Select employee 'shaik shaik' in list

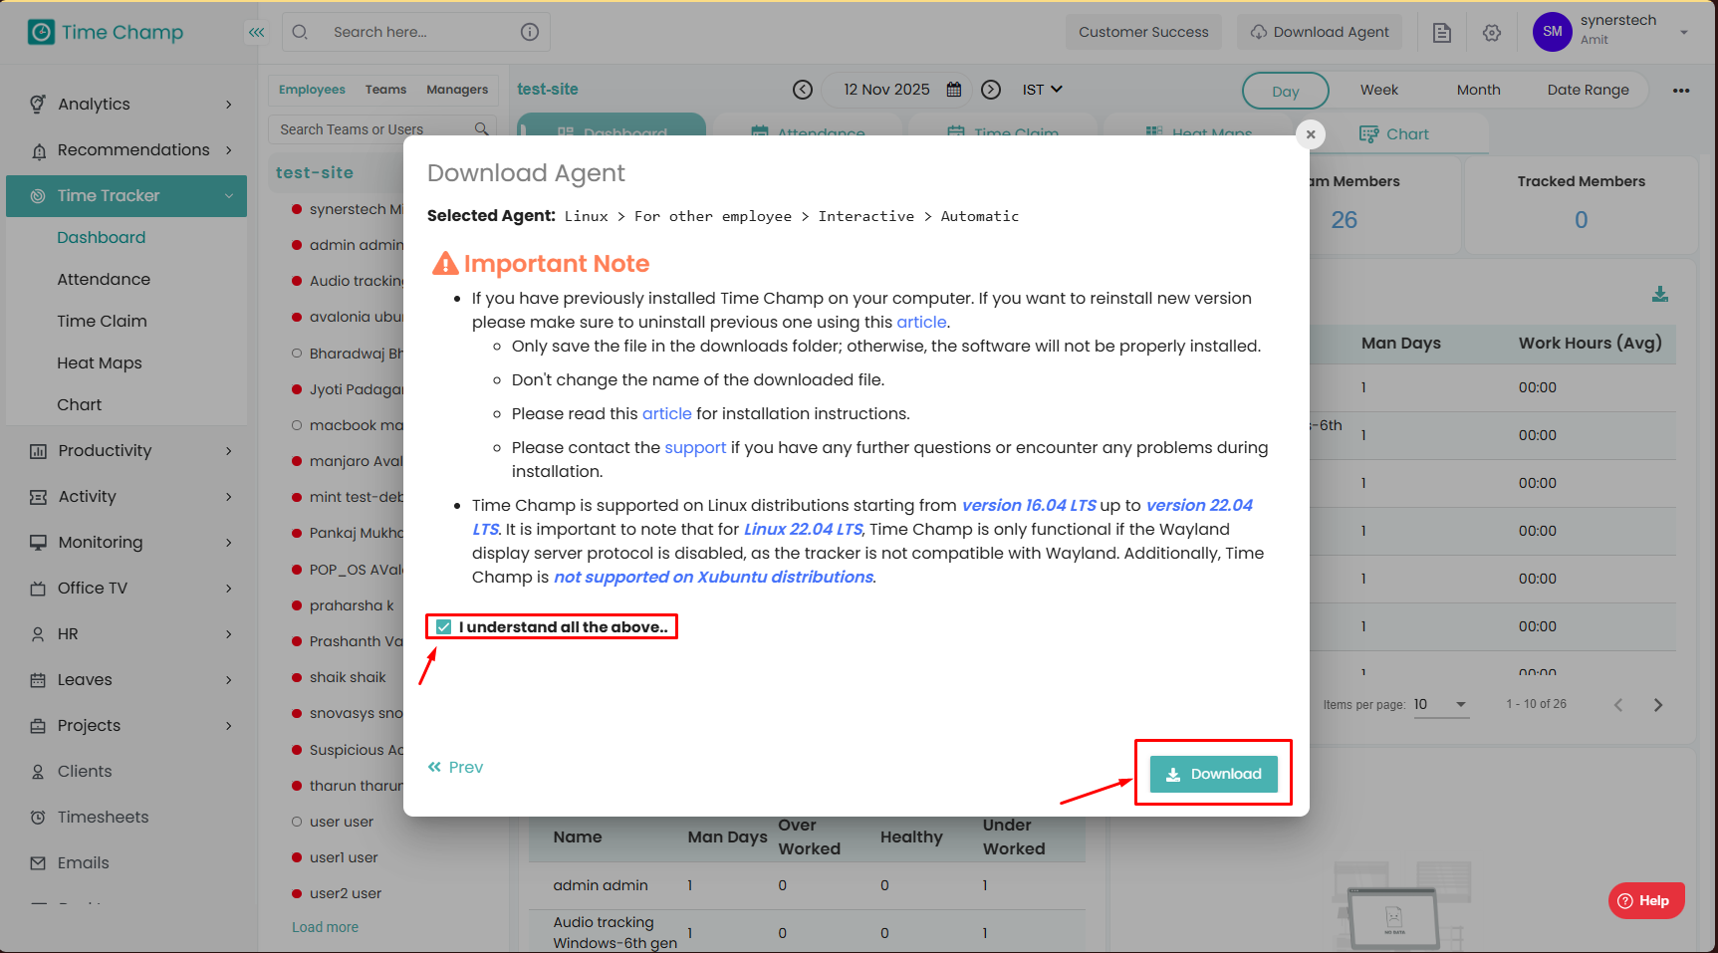pos(348,678)
